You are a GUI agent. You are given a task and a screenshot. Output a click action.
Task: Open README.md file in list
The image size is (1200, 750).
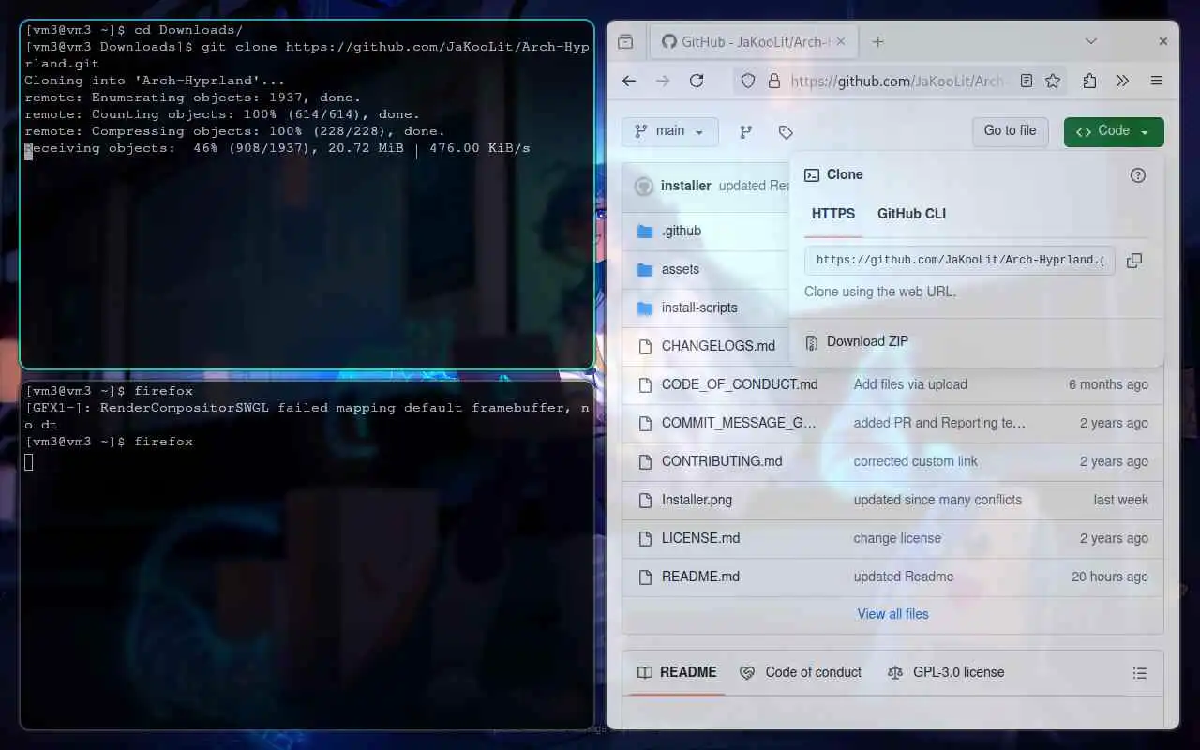tap(700, 577)
